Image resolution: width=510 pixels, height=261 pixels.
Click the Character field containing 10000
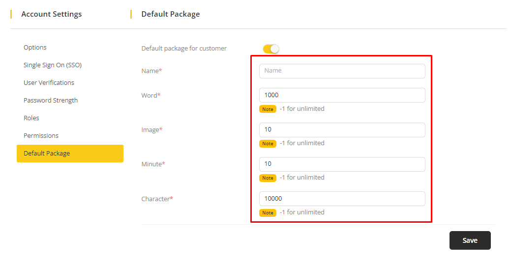click(342, 199)
